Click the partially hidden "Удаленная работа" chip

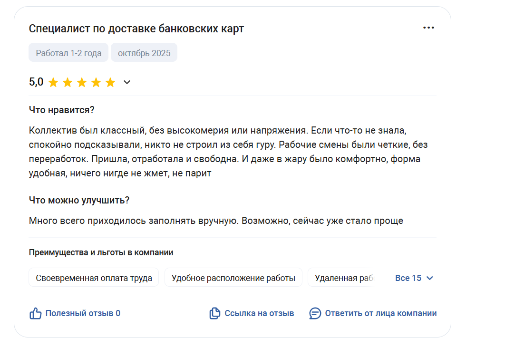tap(341, 278)
